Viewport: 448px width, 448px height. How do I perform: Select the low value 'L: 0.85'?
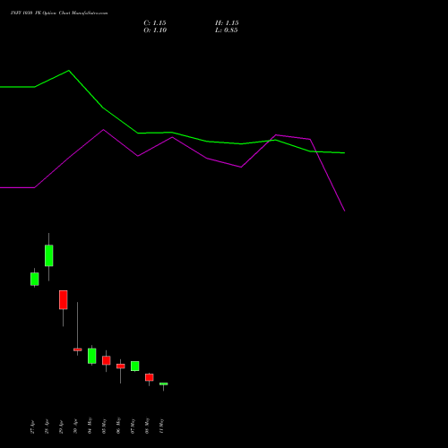[227, 30]
